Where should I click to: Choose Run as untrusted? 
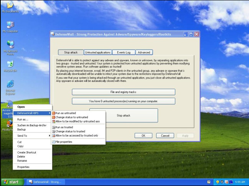(78, 113)
